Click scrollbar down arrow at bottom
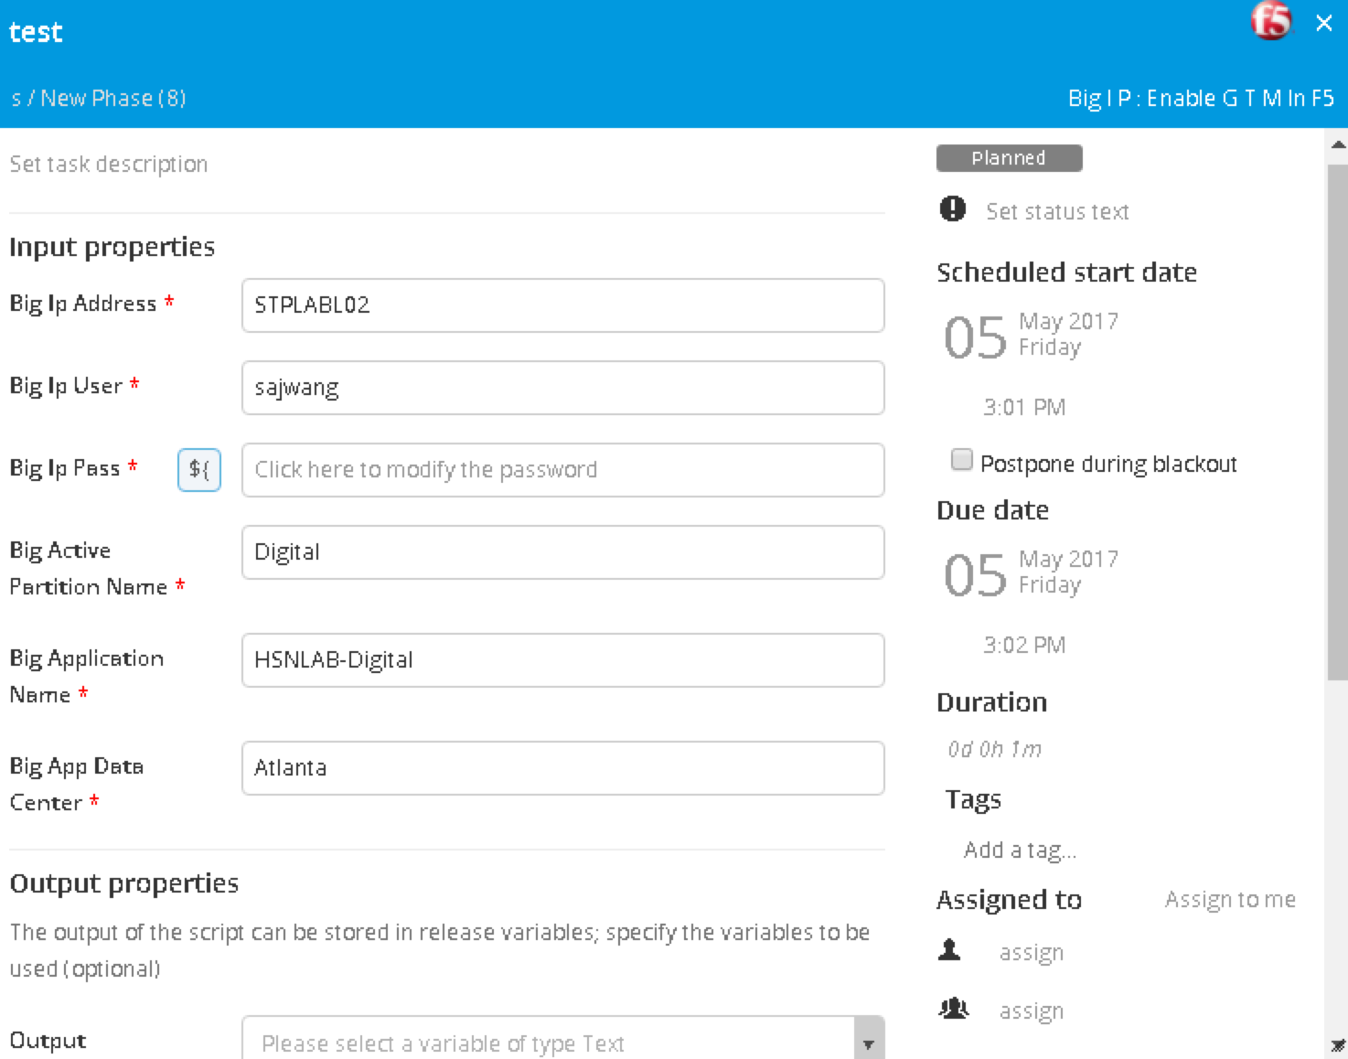 1338,1045
